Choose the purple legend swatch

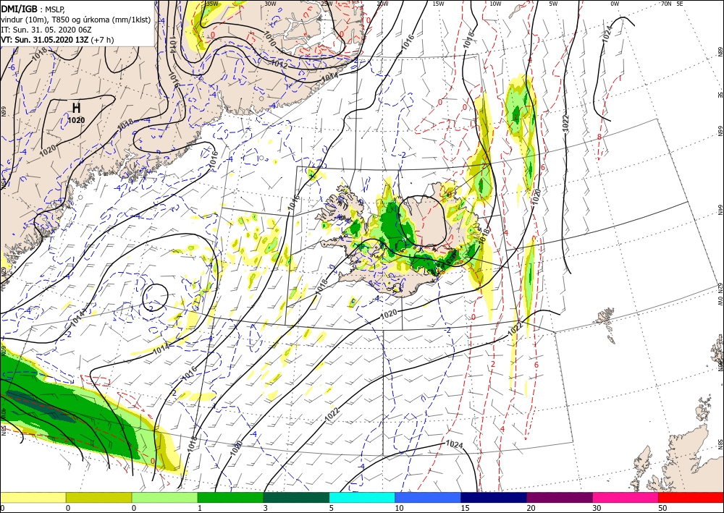point(560,497)
